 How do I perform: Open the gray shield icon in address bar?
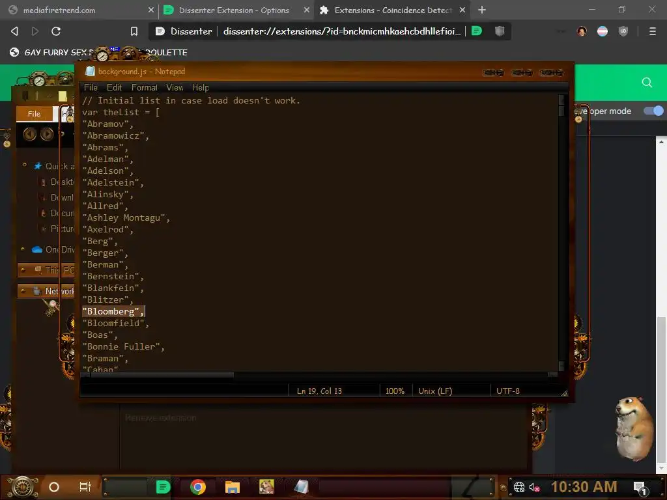click(500, 31)
